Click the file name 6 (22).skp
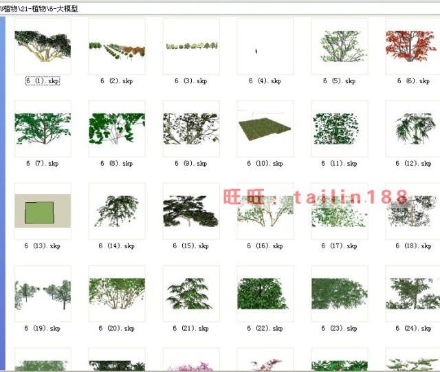This screenshot has width=440, height=372. (x=265, y=328)
